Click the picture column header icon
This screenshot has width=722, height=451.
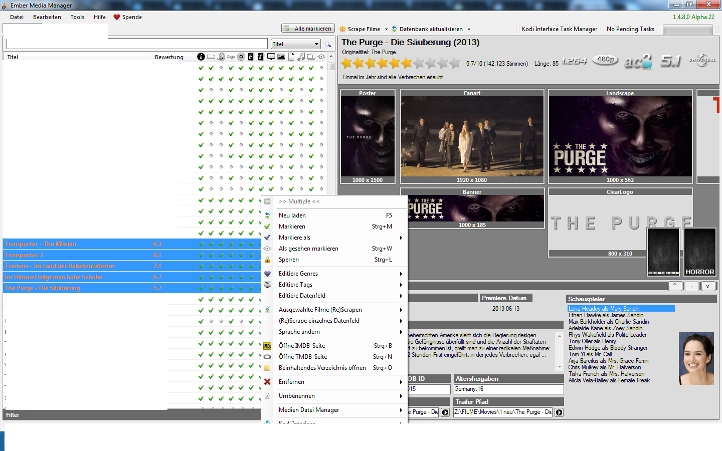coord(281,57)
